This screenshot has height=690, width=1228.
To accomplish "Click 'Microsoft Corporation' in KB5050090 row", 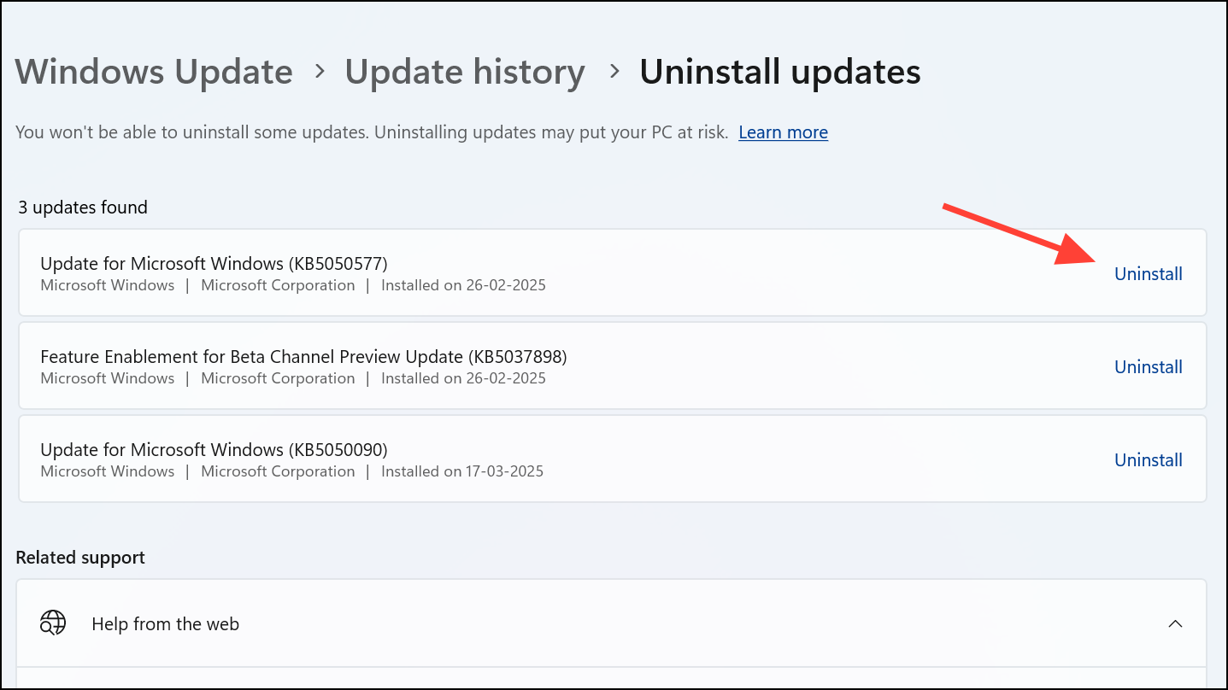I will point(278,471).
